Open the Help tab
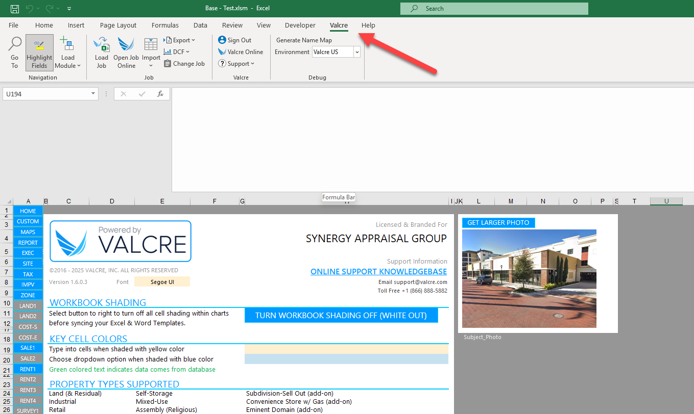Image resolution: width=694 pixels, height=414 pixels. coord(368,25)
